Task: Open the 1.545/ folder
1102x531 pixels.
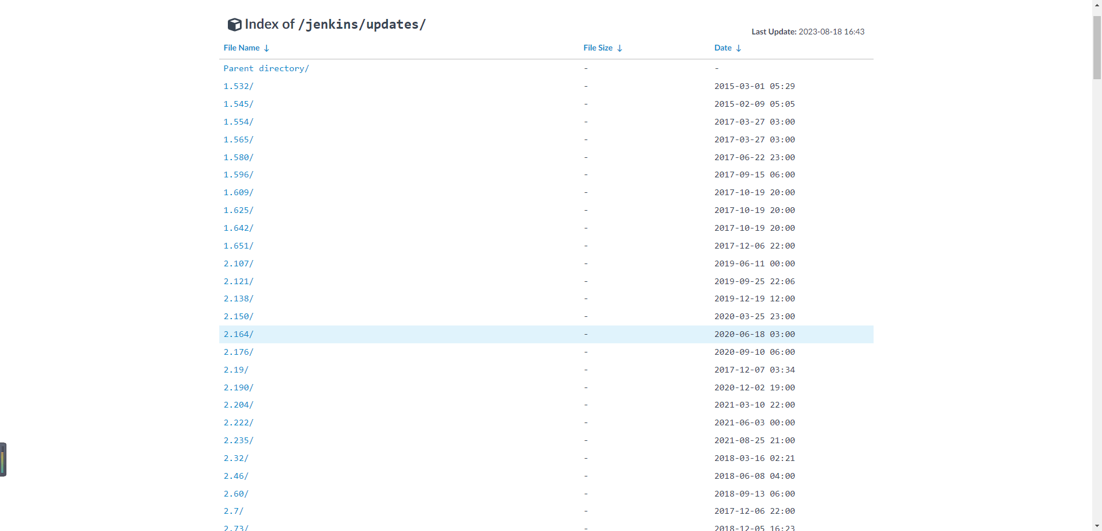Action: coord(239,104)
